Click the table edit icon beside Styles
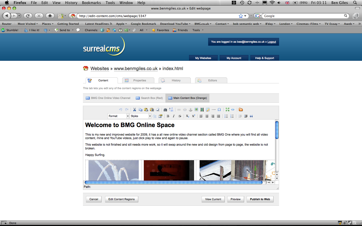 pos(160,116)
